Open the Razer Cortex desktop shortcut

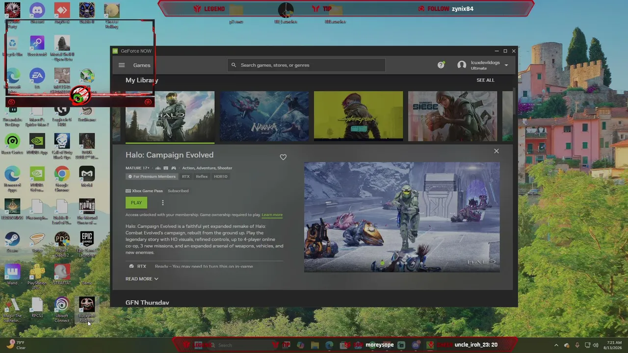pos(12,145)
